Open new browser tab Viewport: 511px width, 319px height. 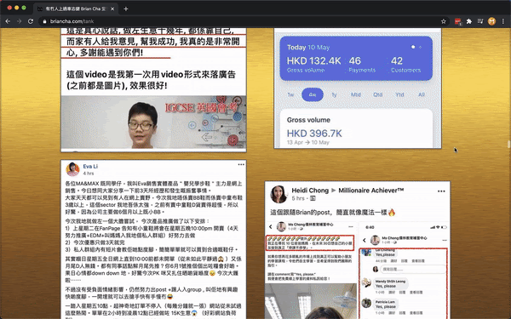[126, 9]
